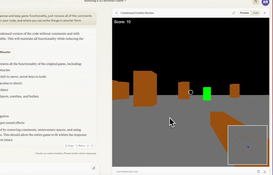The height and width of the screenshot is (175, 273).
Task: Download the artifact file
Action: click(265, 171)
